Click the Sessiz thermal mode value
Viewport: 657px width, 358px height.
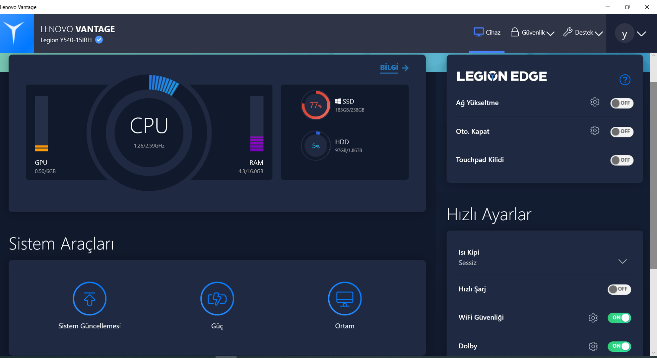click(x=467, y=263)
